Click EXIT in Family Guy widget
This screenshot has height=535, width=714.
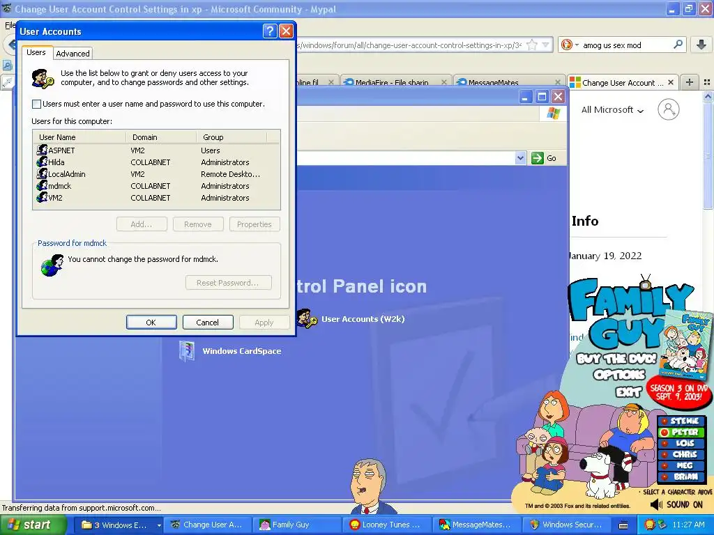[x=628, y=391]
